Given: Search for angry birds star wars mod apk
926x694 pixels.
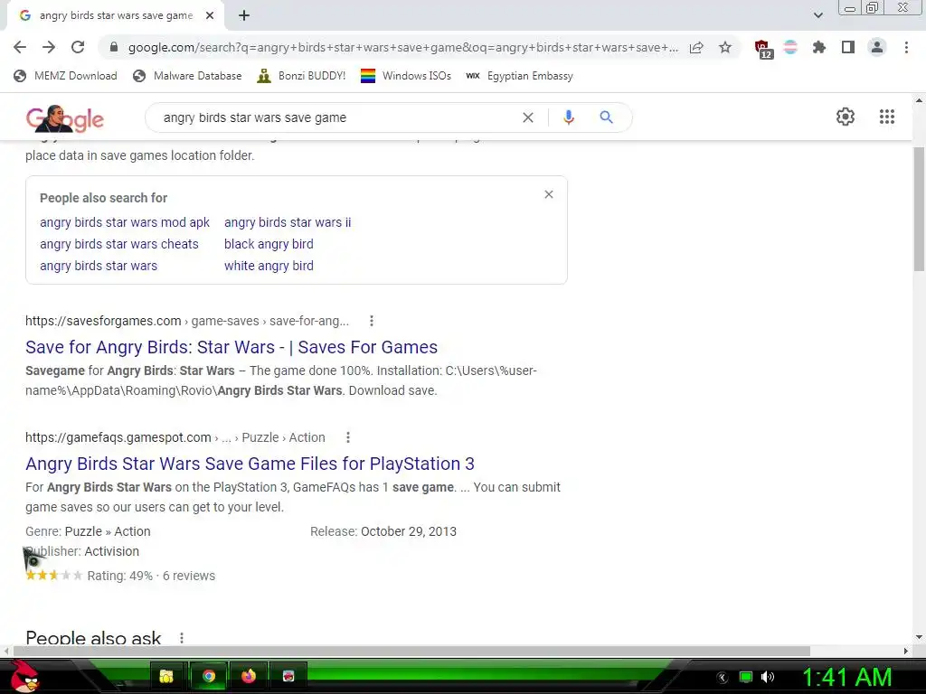Looking at the screenshot, I should (125, 222).
